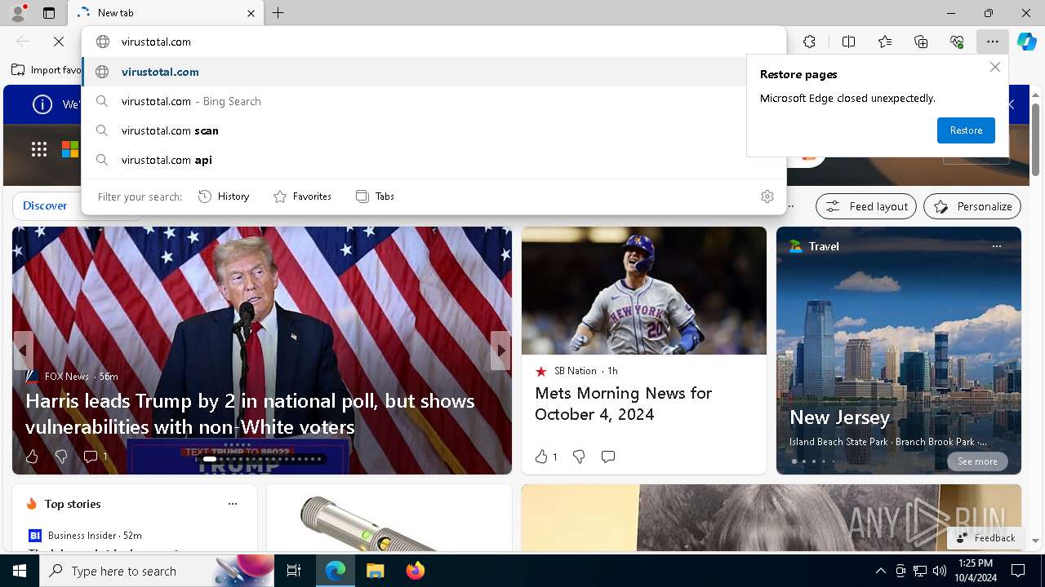
Task: Open Windows Start menu
Action: tap(20, 571)
